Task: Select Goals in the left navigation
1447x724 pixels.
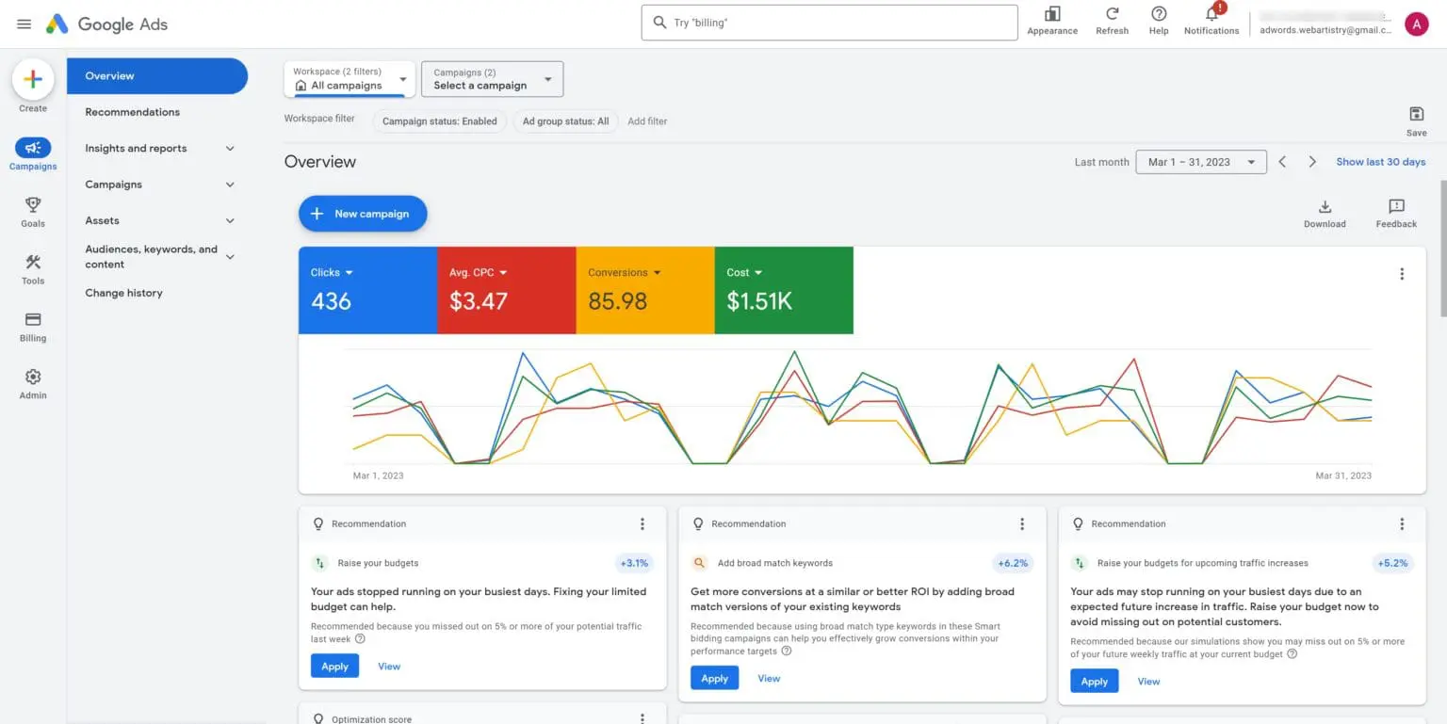Action: (x=33, y=212)
